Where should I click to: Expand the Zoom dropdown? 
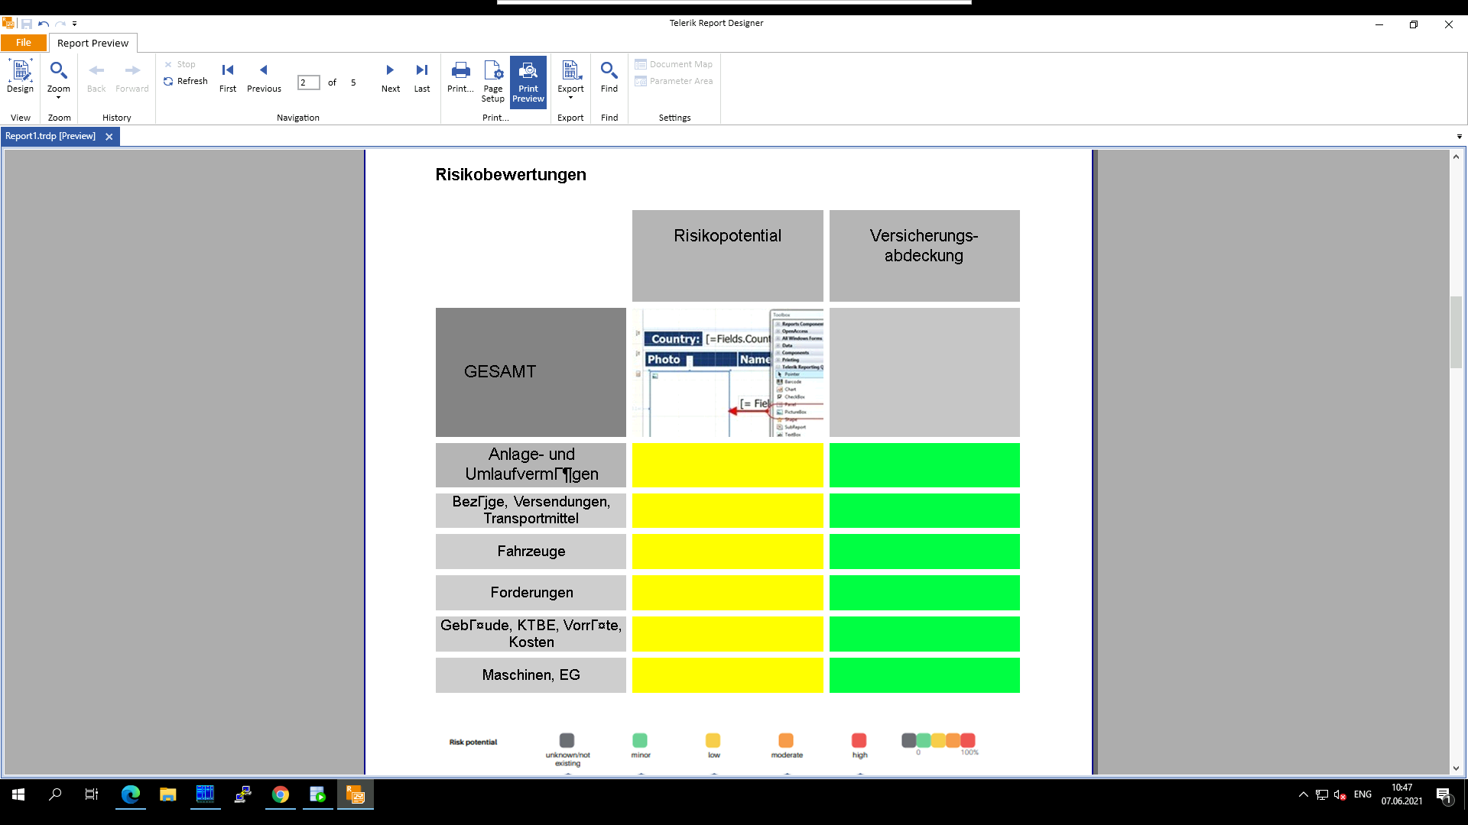click(x=58, y=98)
